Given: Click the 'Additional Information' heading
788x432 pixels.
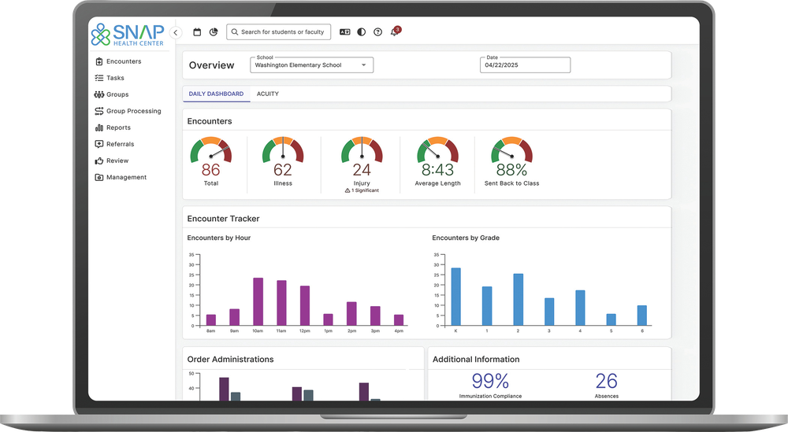Looking at the screenshot, I should [x=476, y=360].
